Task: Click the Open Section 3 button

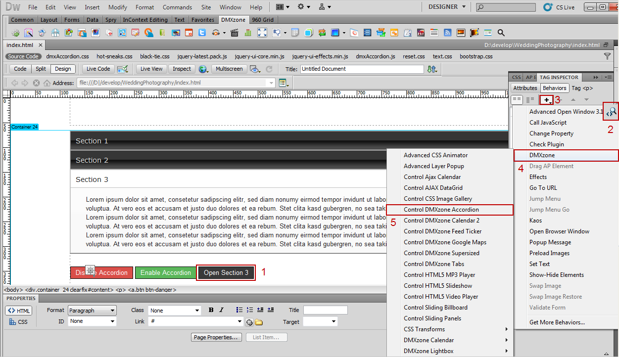Action: click(x=226, y=272)
